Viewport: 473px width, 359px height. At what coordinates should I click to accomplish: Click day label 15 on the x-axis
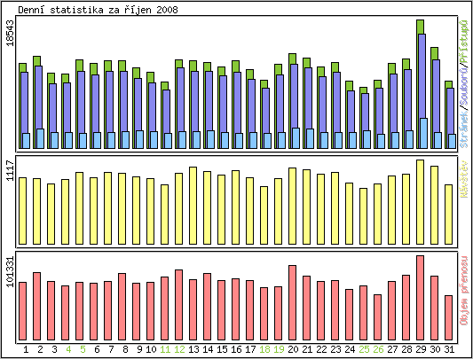pos(222,349)
